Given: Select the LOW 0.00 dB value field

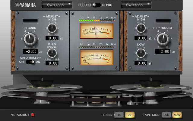Looking at the screenshot, I should click(141, 63).
